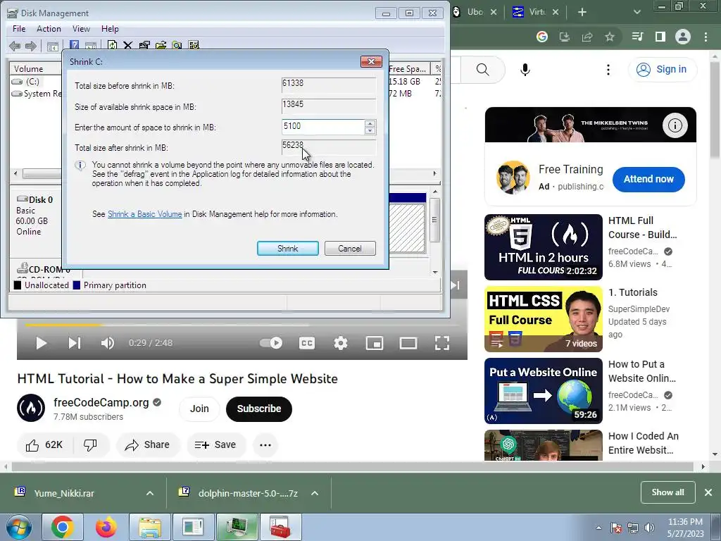Click the show/hide console tree toolbar icon
This screenshot has height=541, width=721.
(52, 46)
